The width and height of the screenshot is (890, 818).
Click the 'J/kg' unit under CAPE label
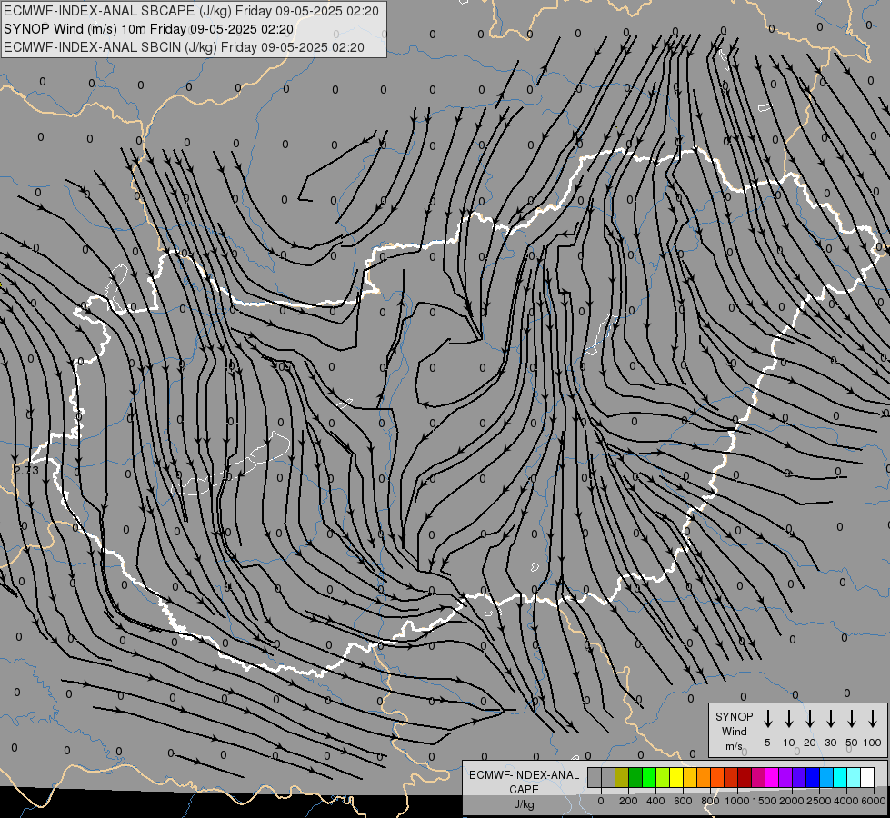coord(524,804)
